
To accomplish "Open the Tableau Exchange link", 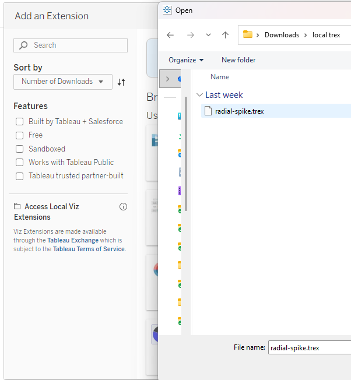I will (73, 240).
